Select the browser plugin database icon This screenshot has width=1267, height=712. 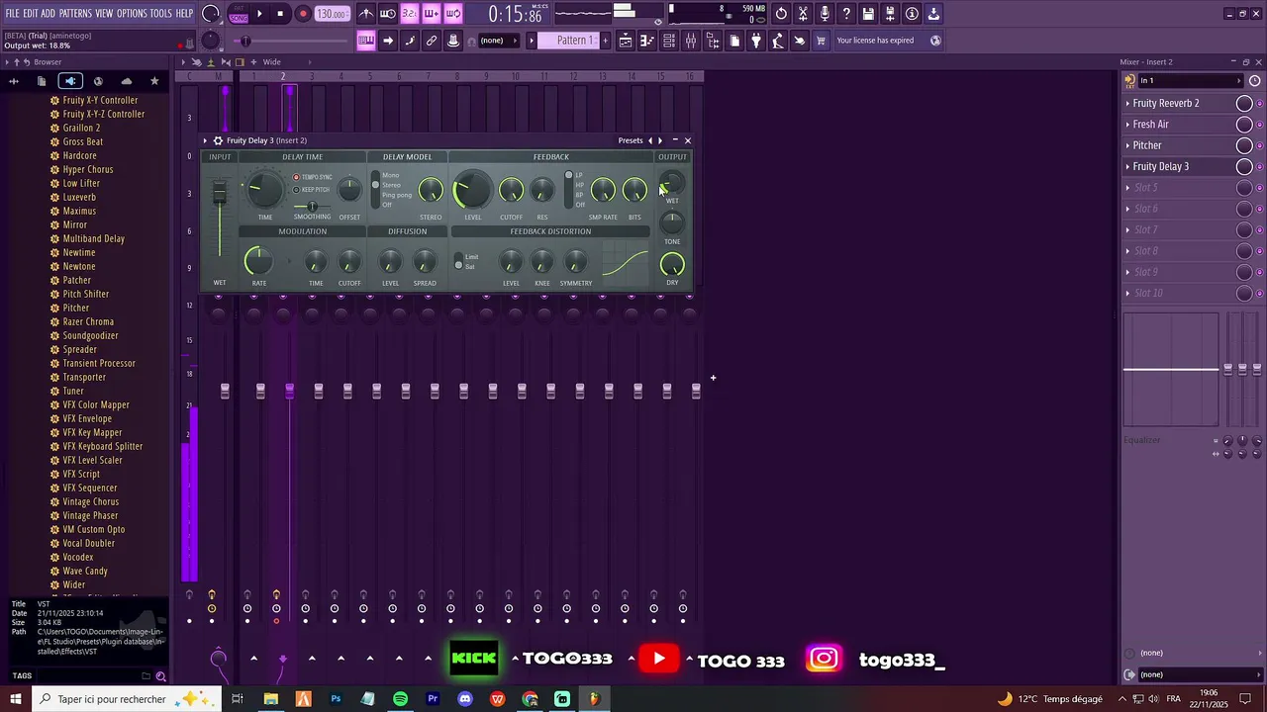pos(69,81)
